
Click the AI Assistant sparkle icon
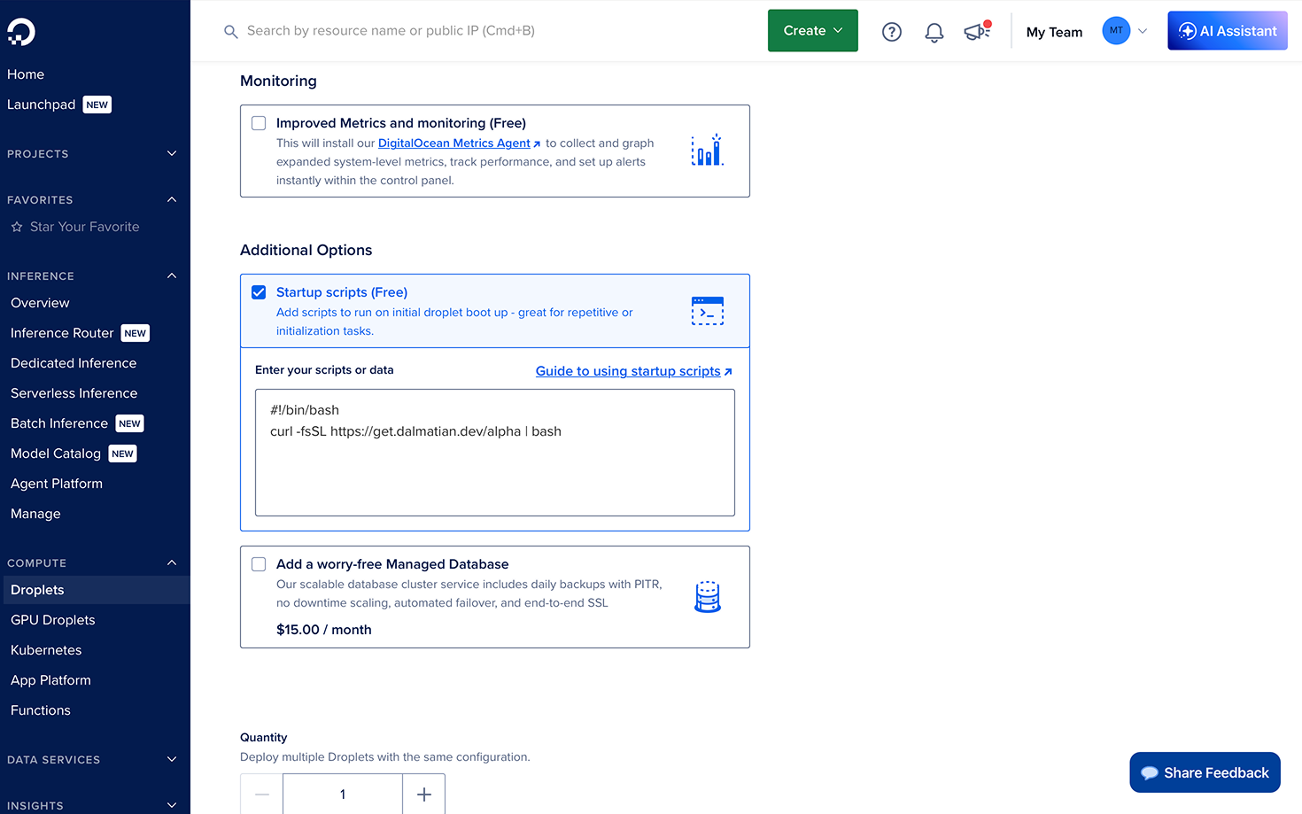(x=1188, y=31)
